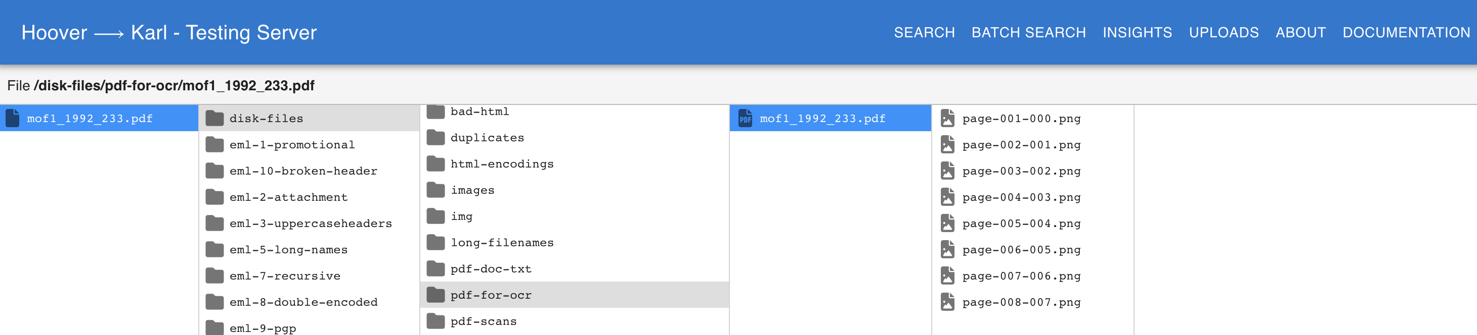This screenshot has height=335, width=1477.
Task: Click the disk-files folder icon
Action: [x=214, y=119]
